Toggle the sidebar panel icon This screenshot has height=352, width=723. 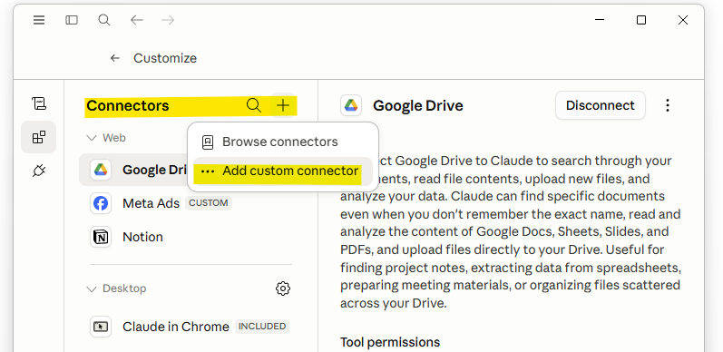pyautogui.click(x=72, y=20)
